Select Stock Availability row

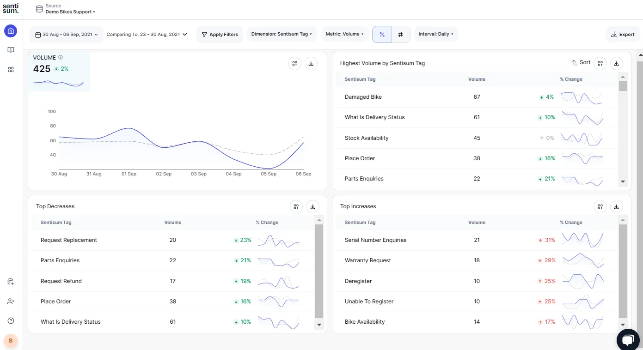pyautogui.click(x=477, y=138)
